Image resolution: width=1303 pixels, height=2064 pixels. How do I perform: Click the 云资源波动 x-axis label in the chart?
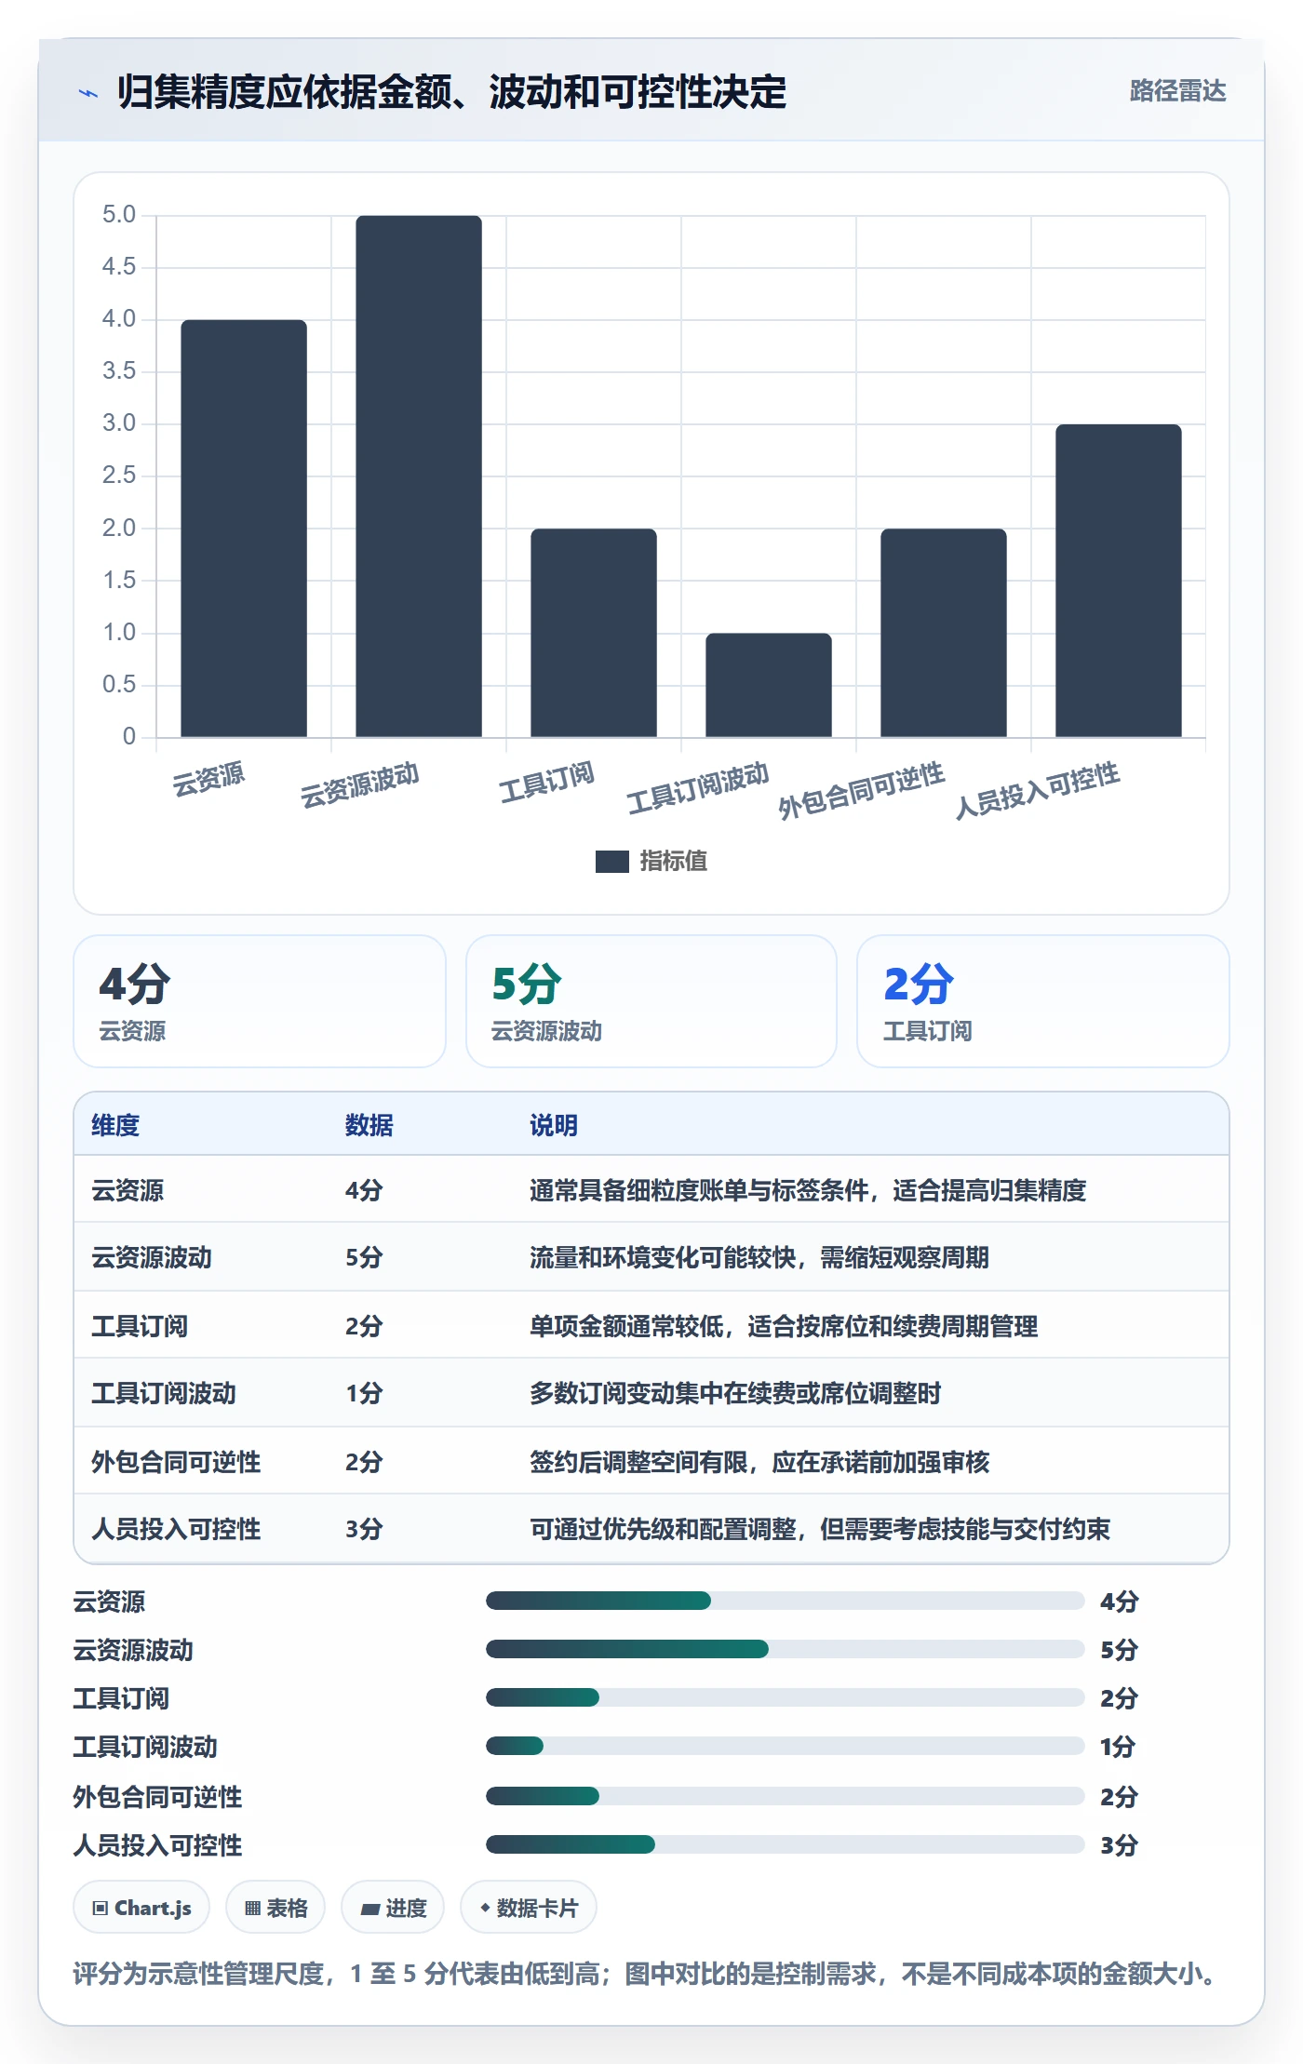[359, 784]
